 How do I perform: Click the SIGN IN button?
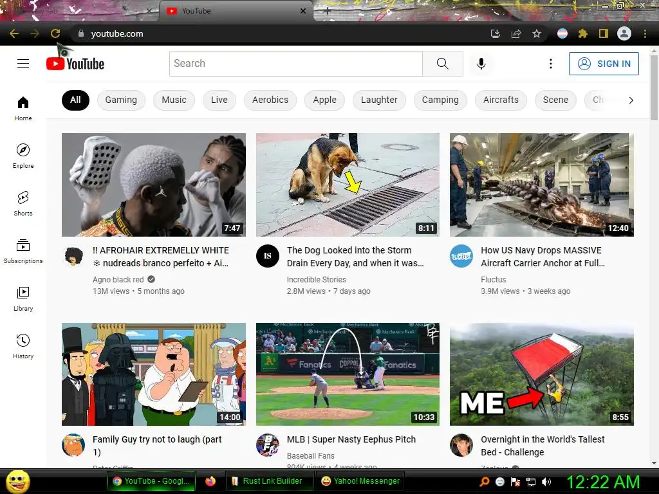pyautogui.click(x=604, y=64)
